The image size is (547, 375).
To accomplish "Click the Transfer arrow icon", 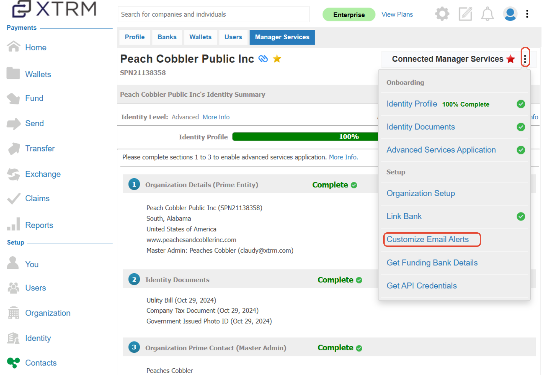I will click(14, 148).
